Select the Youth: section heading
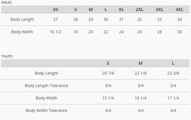 click(7, 56)
